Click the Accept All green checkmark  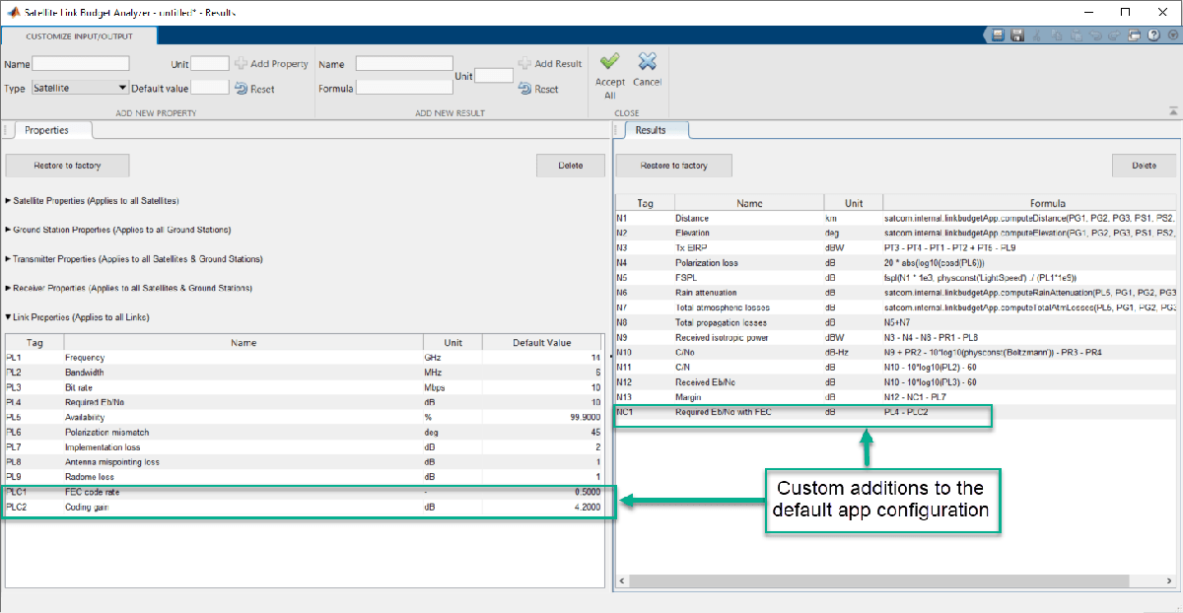click(609, 63)
